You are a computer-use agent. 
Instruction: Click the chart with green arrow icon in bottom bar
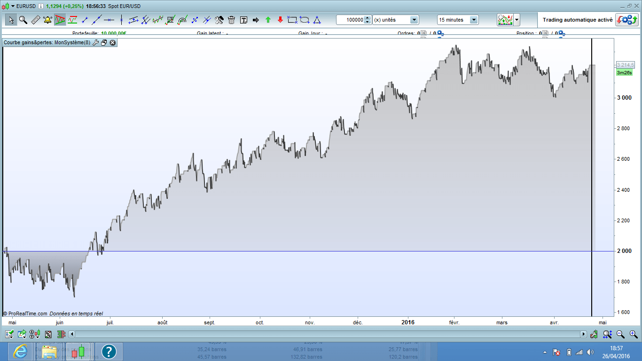[x=22, y=334]
